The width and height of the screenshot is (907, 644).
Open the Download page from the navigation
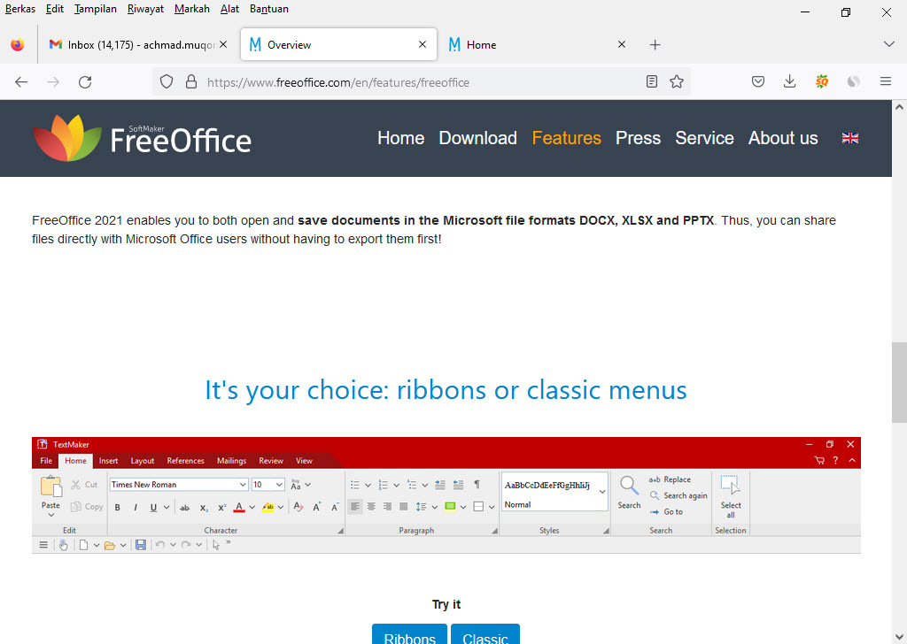[477, 138]
